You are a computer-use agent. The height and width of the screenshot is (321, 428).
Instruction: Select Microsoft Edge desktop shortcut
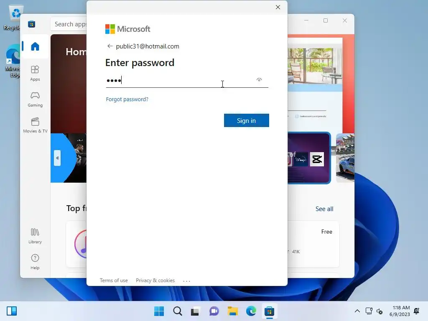click(x=13, y=61)
